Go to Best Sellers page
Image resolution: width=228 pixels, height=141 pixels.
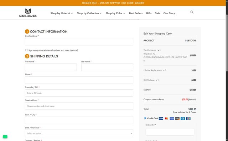click(136, 13)
